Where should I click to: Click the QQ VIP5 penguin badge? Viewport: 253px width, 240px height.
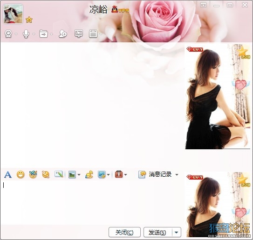[x=120, y=9]
